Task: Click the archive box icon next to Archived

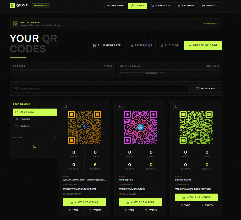Action: (x=17, y=126)
